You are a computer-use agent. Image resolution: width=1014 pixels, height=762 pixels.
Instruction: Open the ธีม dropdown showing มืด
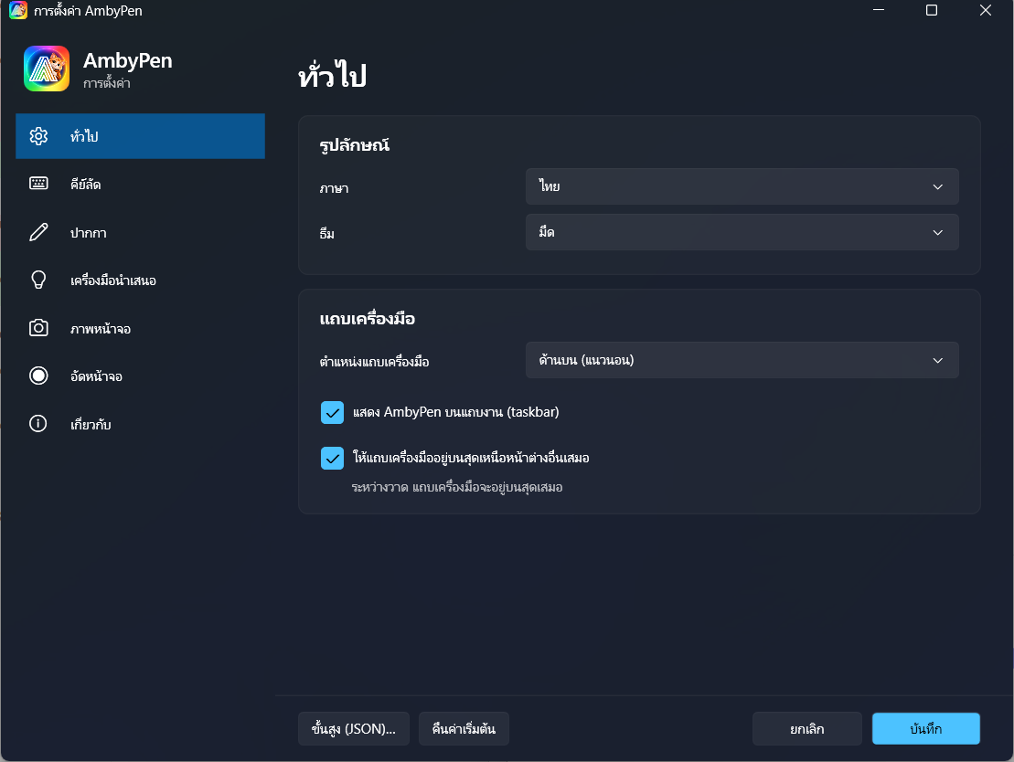(x=742, y=232)
